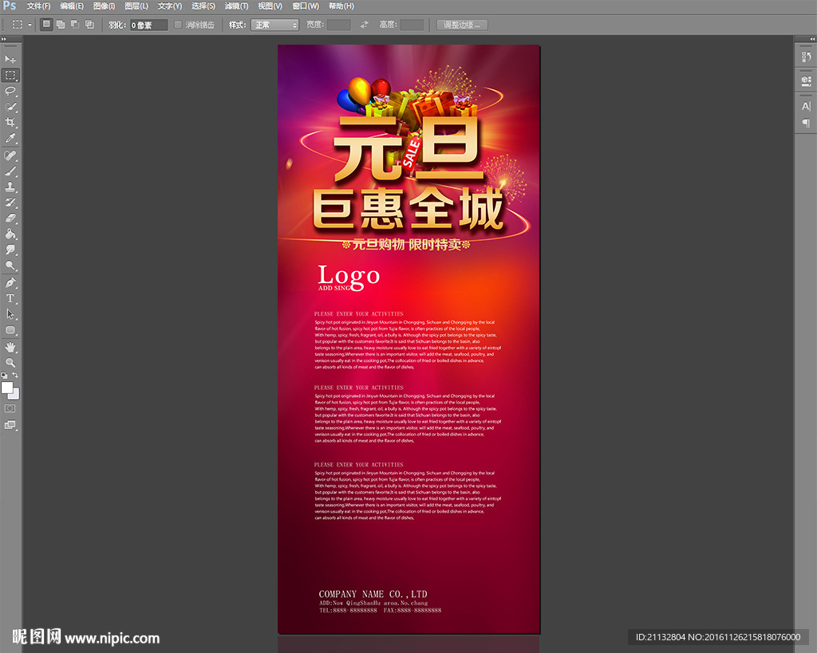Select the Lasso tool

(10, 91)
